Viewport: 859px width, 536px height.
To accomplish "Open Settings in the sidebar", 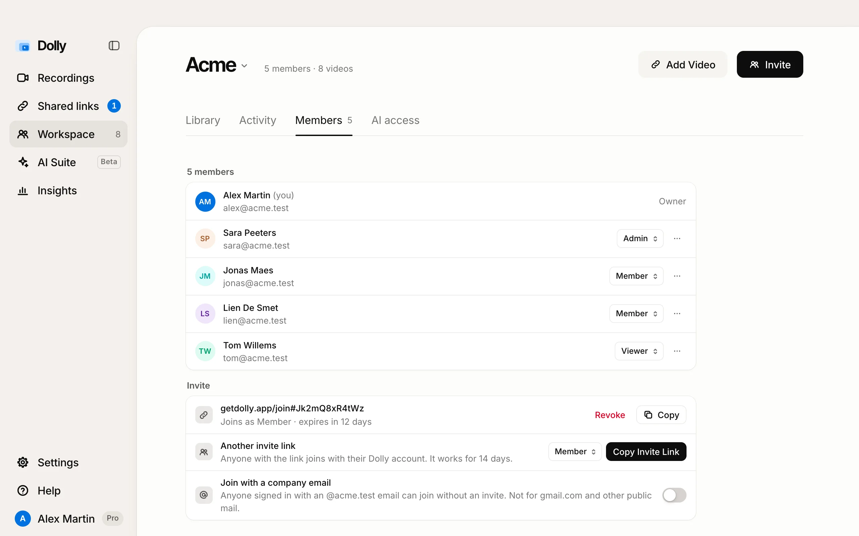I will click(x=68, y=463).
